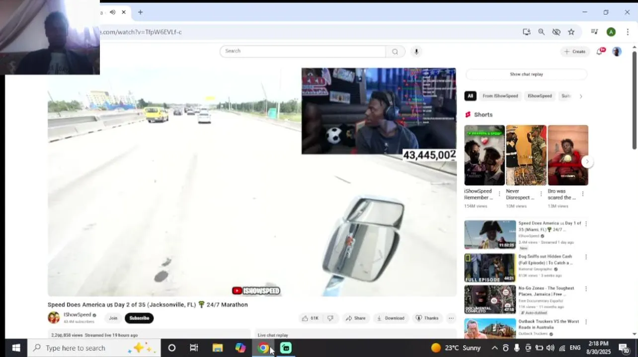Click the YouTube search field
The width and height of the screenshot is (638, 357).
pyautogui.click(x=303, y=51)
